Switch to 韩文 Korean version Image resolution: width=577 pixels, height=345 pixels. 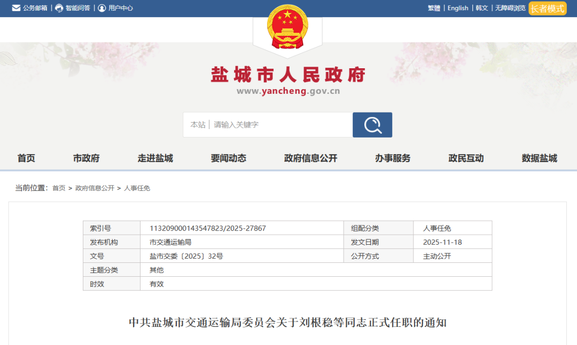tap(482, 8)
